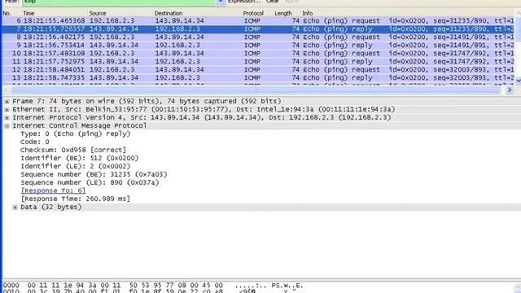Image resolution: width=521 pixels, height=293 pixels.
Task: Select packet 8 with seq=31491/891 request
Action: click(x=259, y=37)
